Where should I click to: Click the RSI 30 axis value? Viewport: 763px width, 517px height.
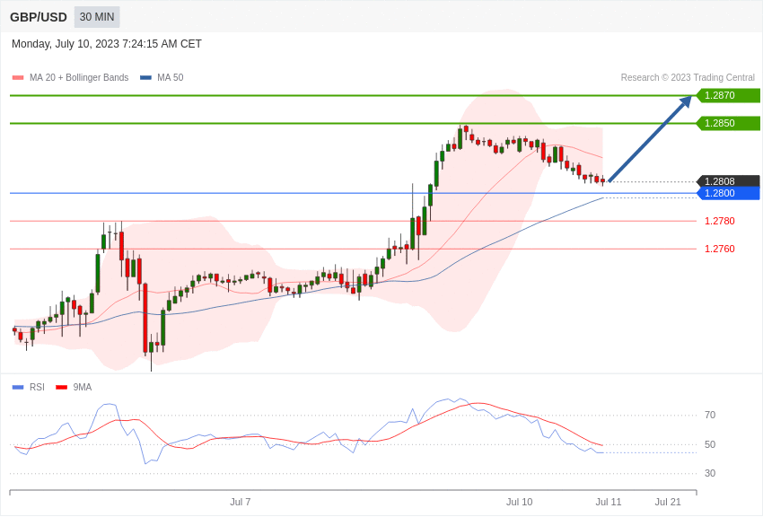click(710, 473)
